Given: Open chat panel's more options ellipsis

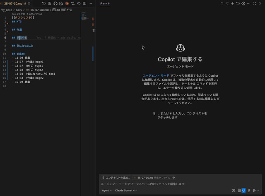Looking at the screenshot, I should click(249, 3).
